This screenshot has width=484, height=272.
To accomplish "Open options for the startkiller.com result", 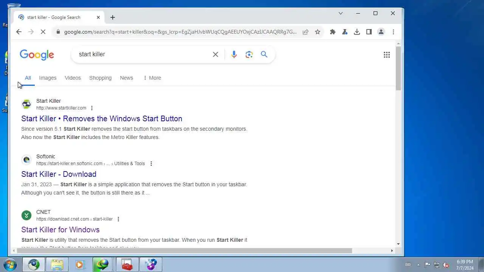I will tap(92, 108).
